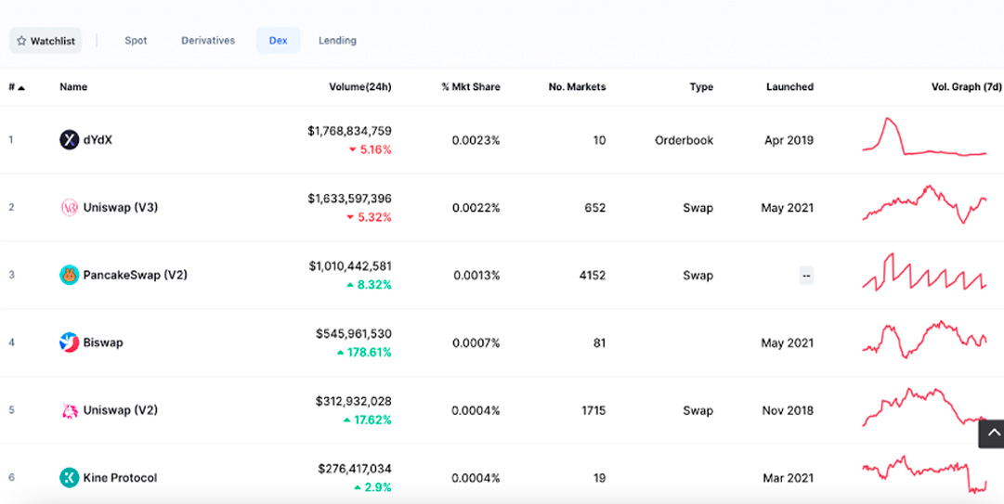
Task: Open PancakeSwap (V2) exchange details
Action: tap(135, 275)
